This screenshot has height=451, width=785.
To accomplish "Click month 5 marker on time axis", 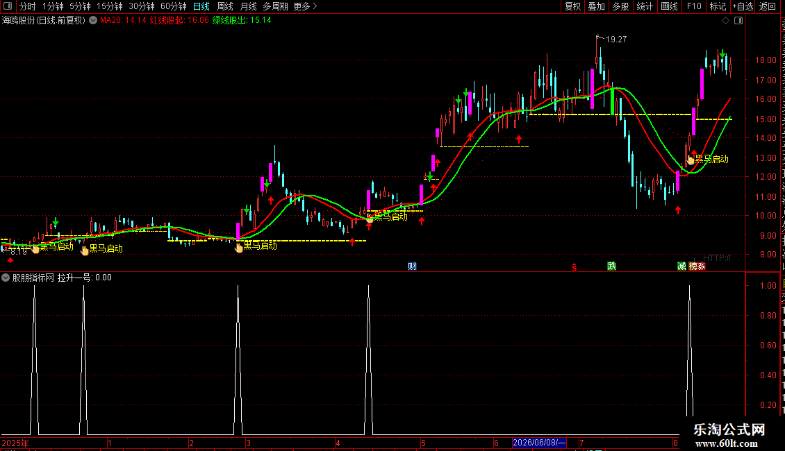I will 424,443.
